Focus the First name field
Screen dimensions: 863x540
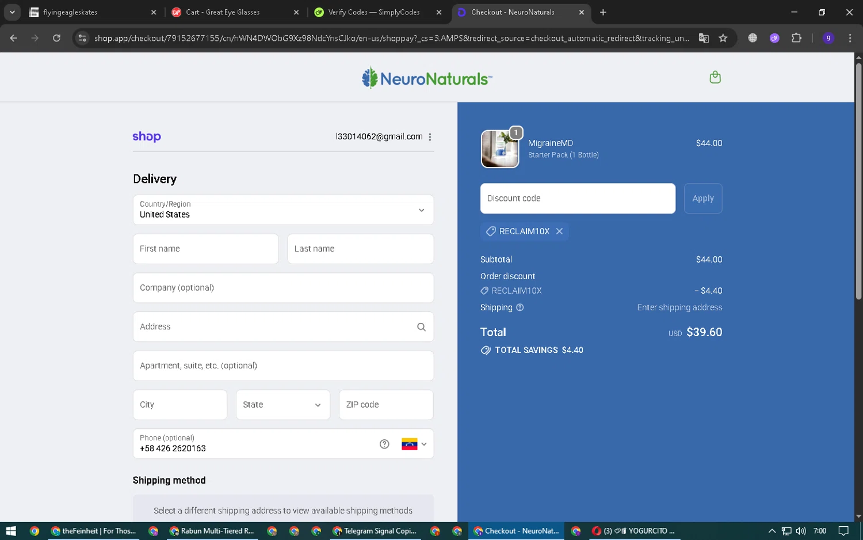(206, 249)
